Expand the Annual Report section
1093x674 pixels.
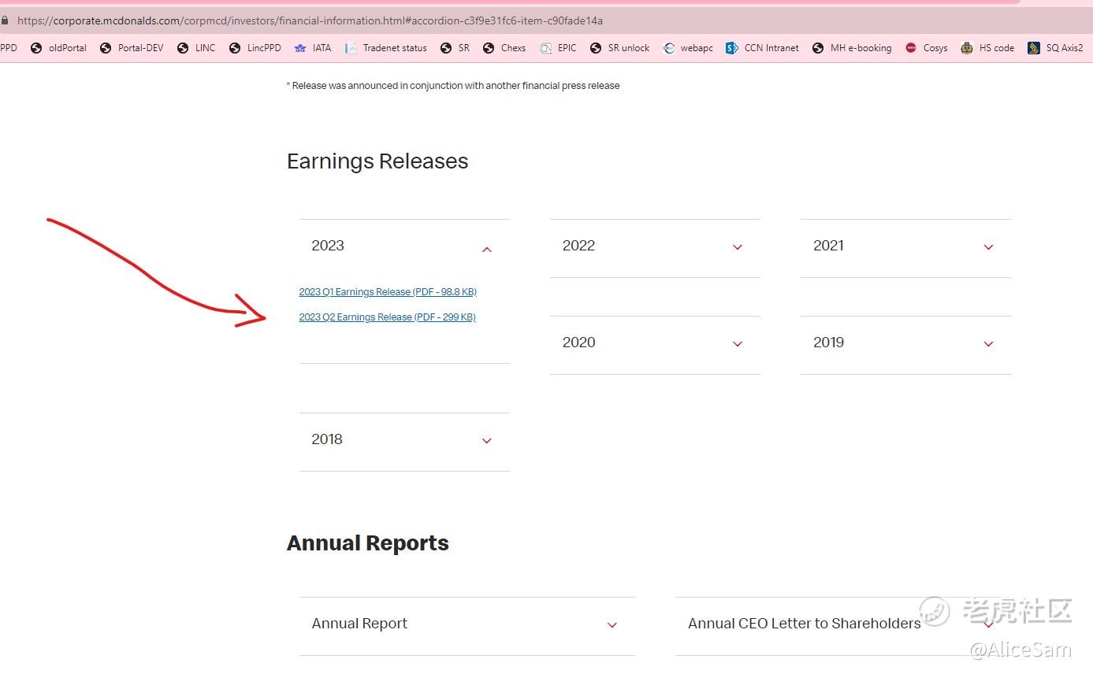tap(467, 624)
